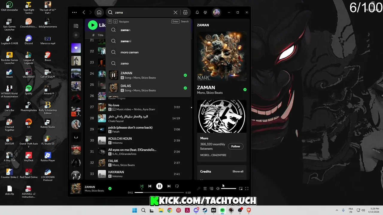Open the VALORANT desktop shortcut
The height and width of the screenshot is (215, 383).
pyautogui.click(x=29, y=73)
